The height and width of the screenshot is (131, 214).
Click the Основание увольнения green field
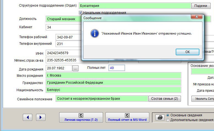[203, 71]
